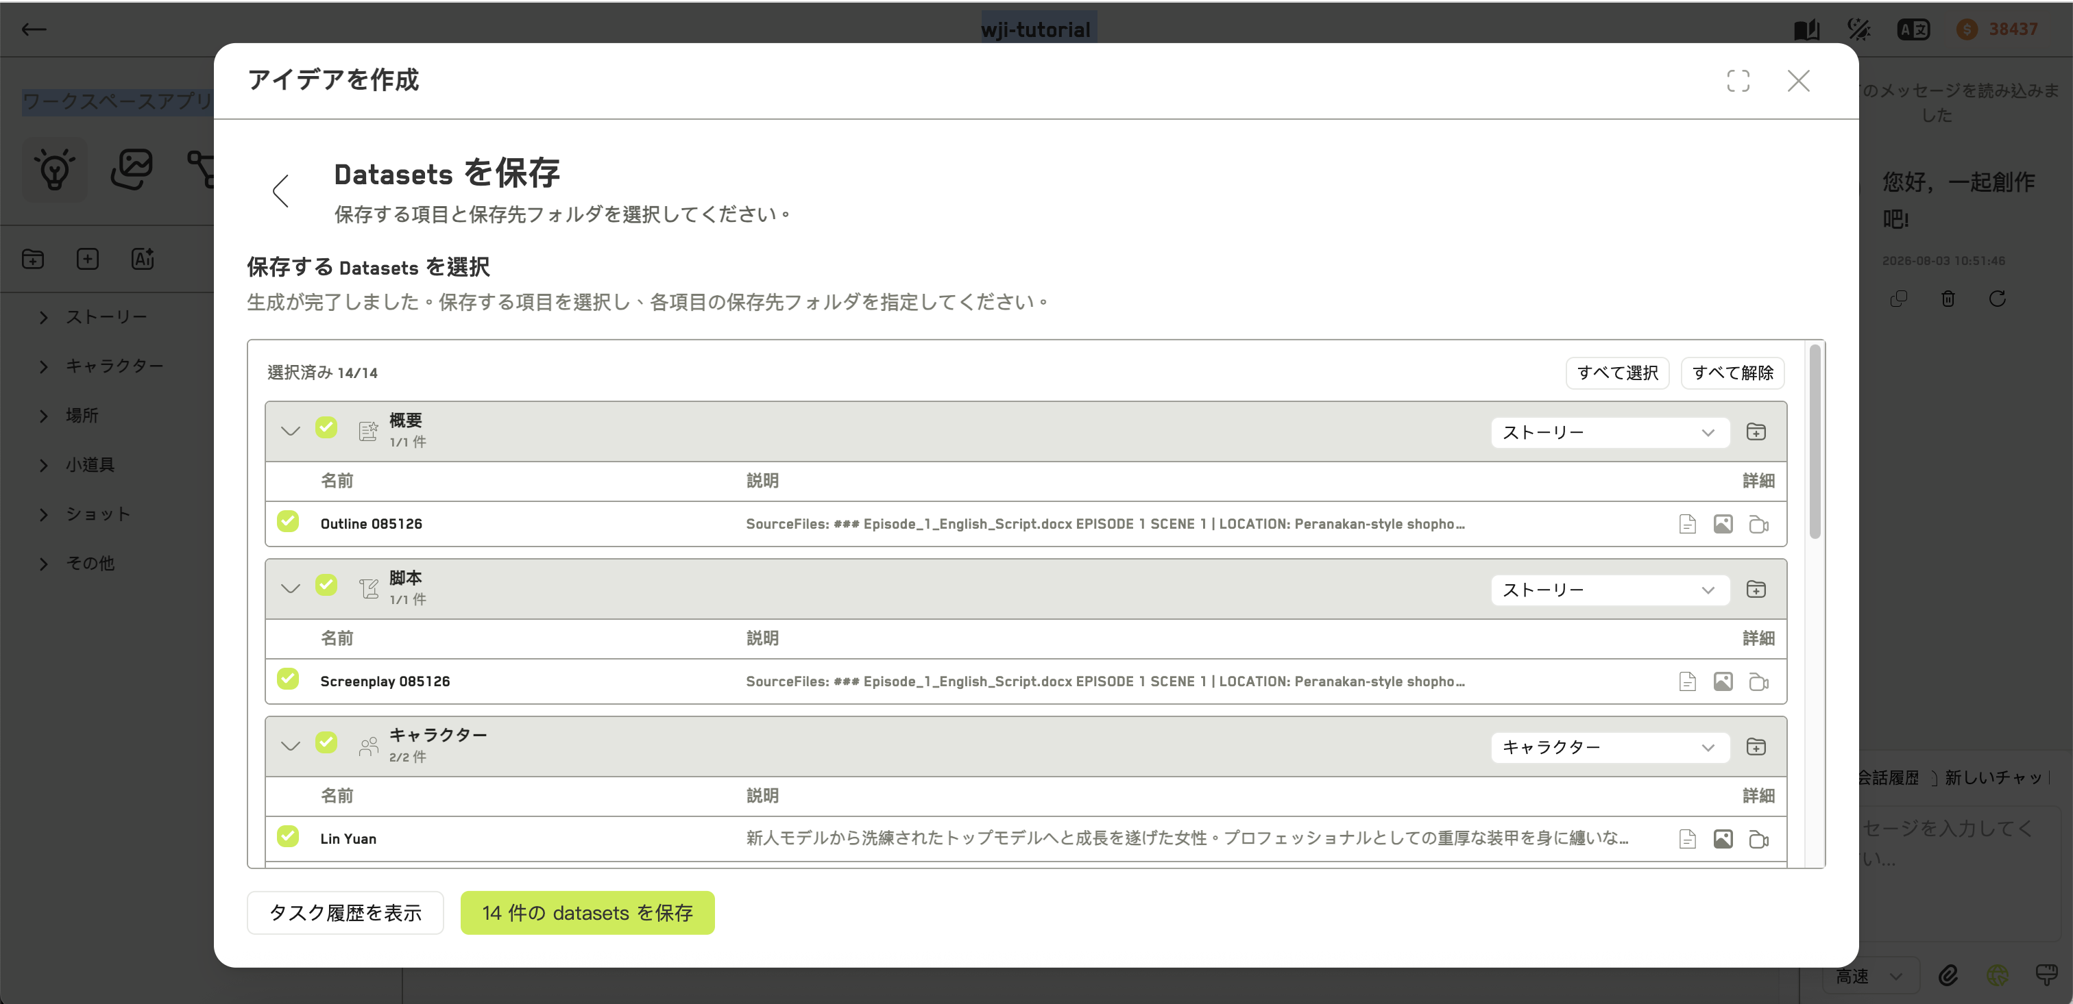Click the language translate icon in top bar
Viewport: 2073px width, 1004px height.
click(1913, 29)
